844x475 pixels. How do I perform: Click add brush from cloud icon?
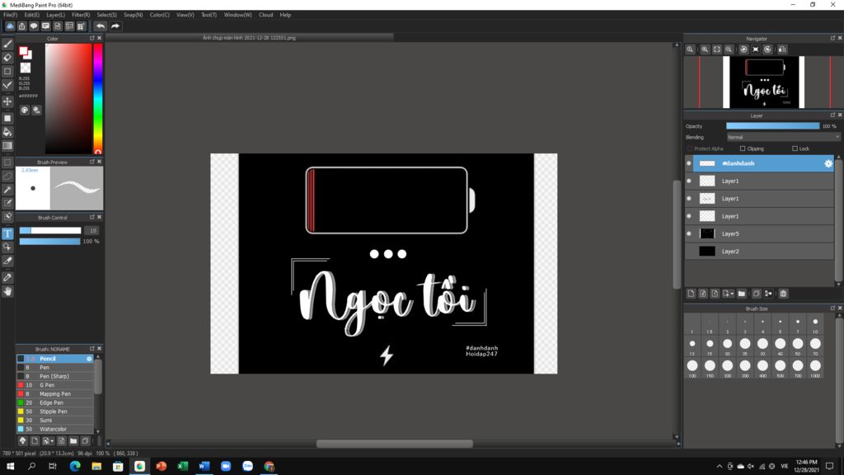tap(22, 440)
